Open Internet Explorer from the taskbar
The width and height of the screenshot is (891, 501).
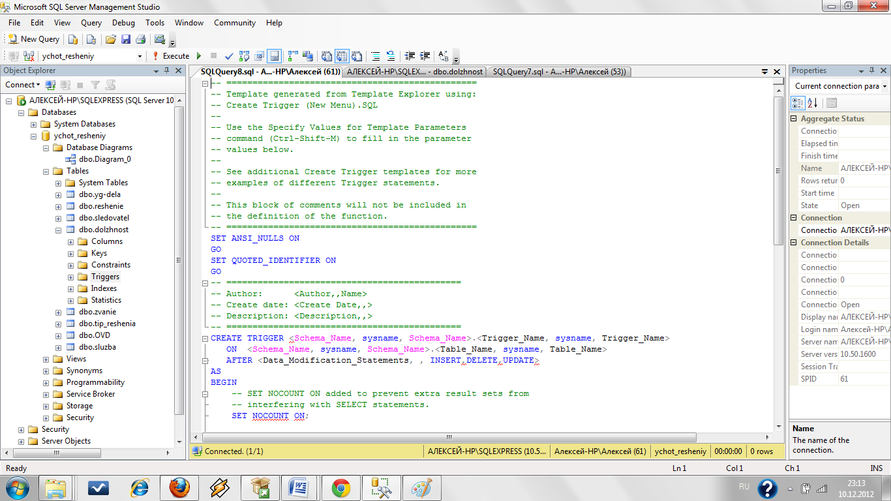[x=139, y=487]
